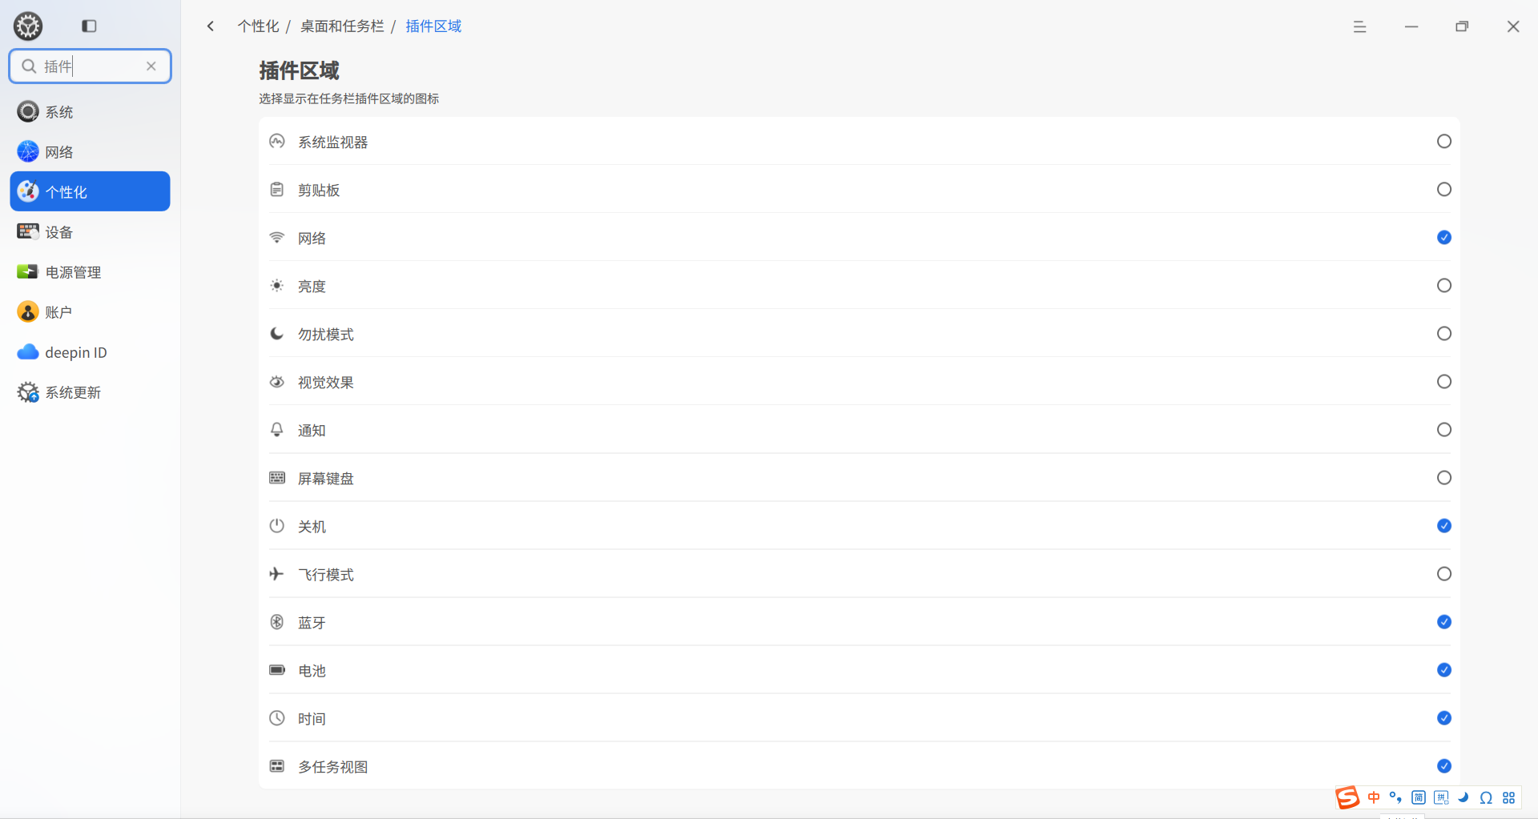The height and width of the screenshot is (819, 1538).
Task: Click the Sogou 中 language switch icon
Action: pyautogui.click(x=1374, y=797)
